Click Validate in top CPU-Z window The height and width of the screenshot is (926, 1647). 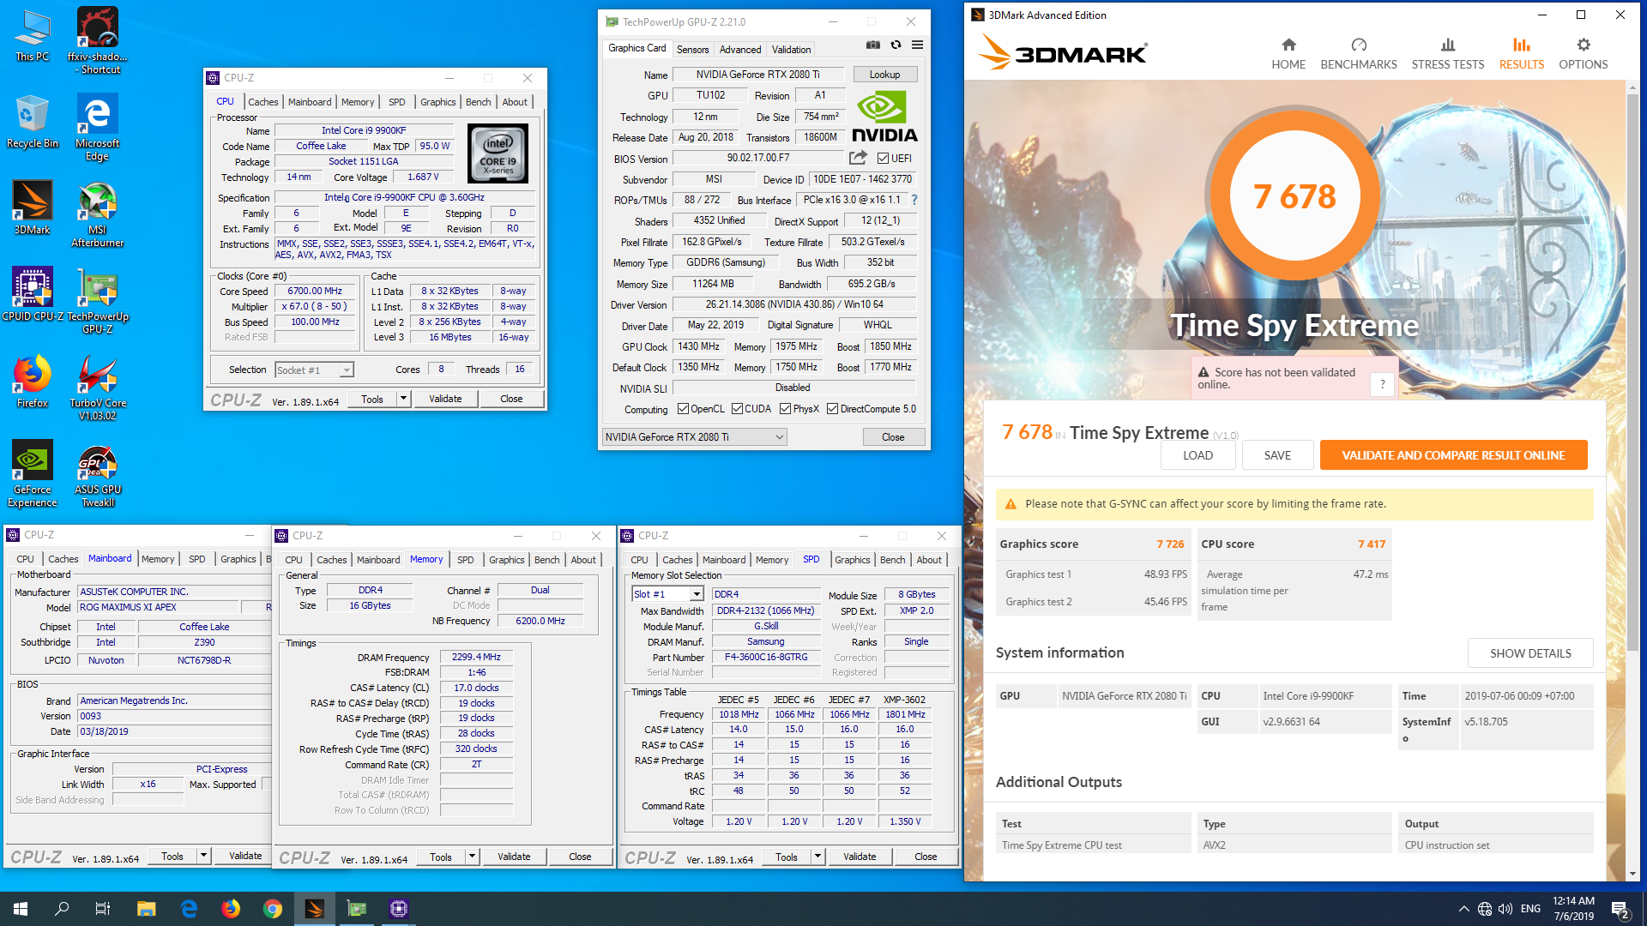click(x=445, y=399)
